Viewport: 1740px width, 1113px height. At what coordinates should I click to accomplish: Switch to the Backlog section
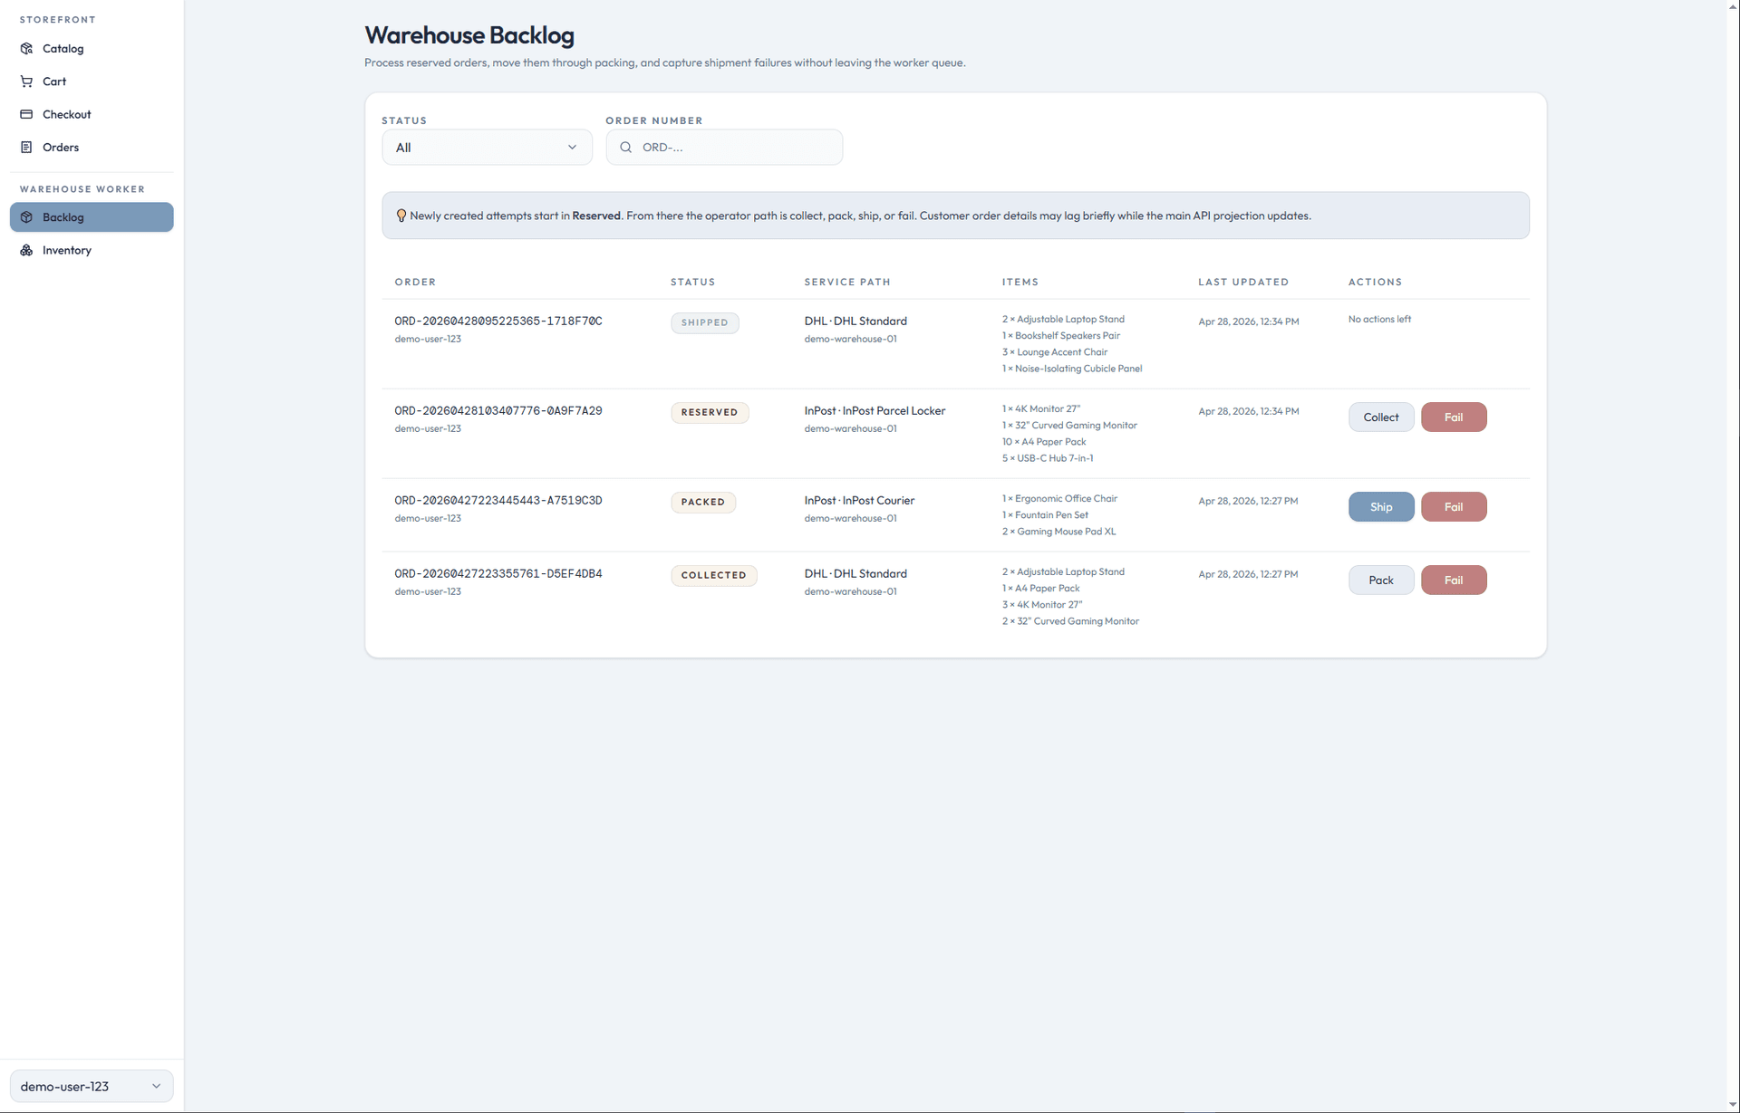point(63,216)
